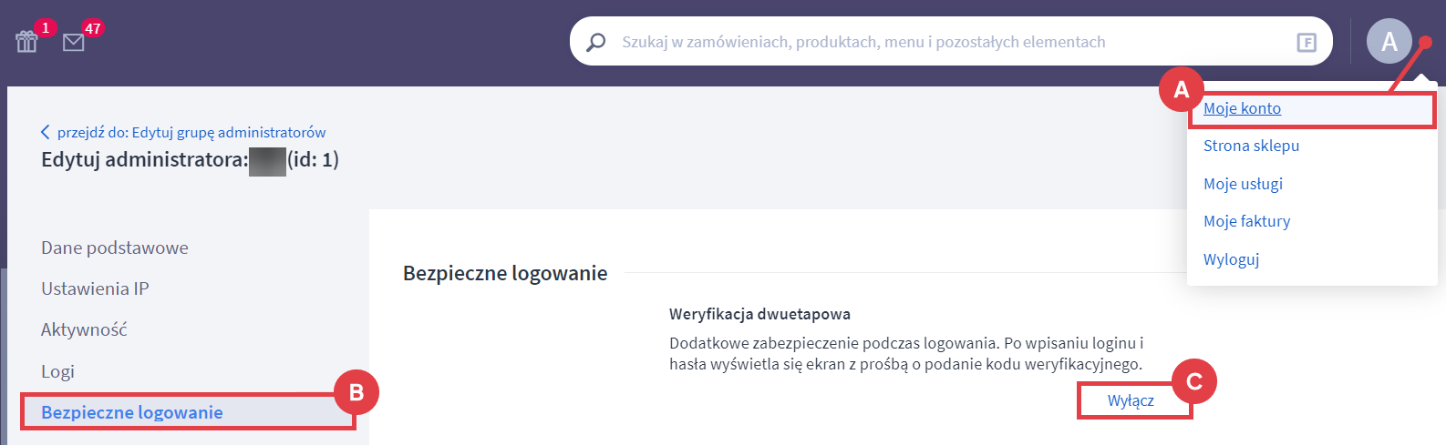Screen dimensions: 1446x445
Task: Open the Ustawienia IP section
Action: pyautogui.click(x=95, y=288)
